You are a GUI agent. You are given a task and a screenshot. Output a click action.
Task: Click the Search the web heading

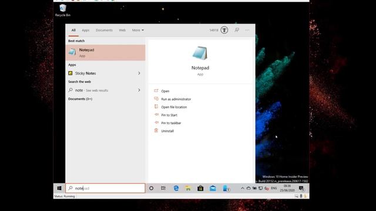pyautogui.click(x=79, y=82)
